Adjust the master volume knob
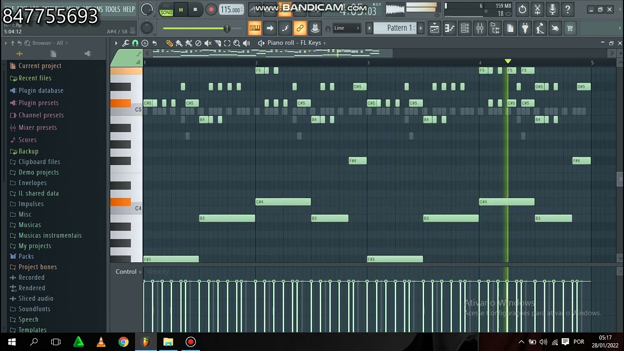The image size is (624, 351). (x=146, y=9)
